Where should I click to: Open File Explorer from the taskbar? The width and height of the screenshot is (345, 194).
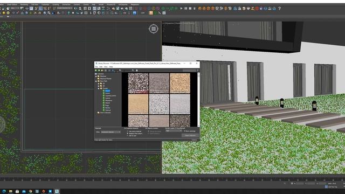tap(11, 191)
